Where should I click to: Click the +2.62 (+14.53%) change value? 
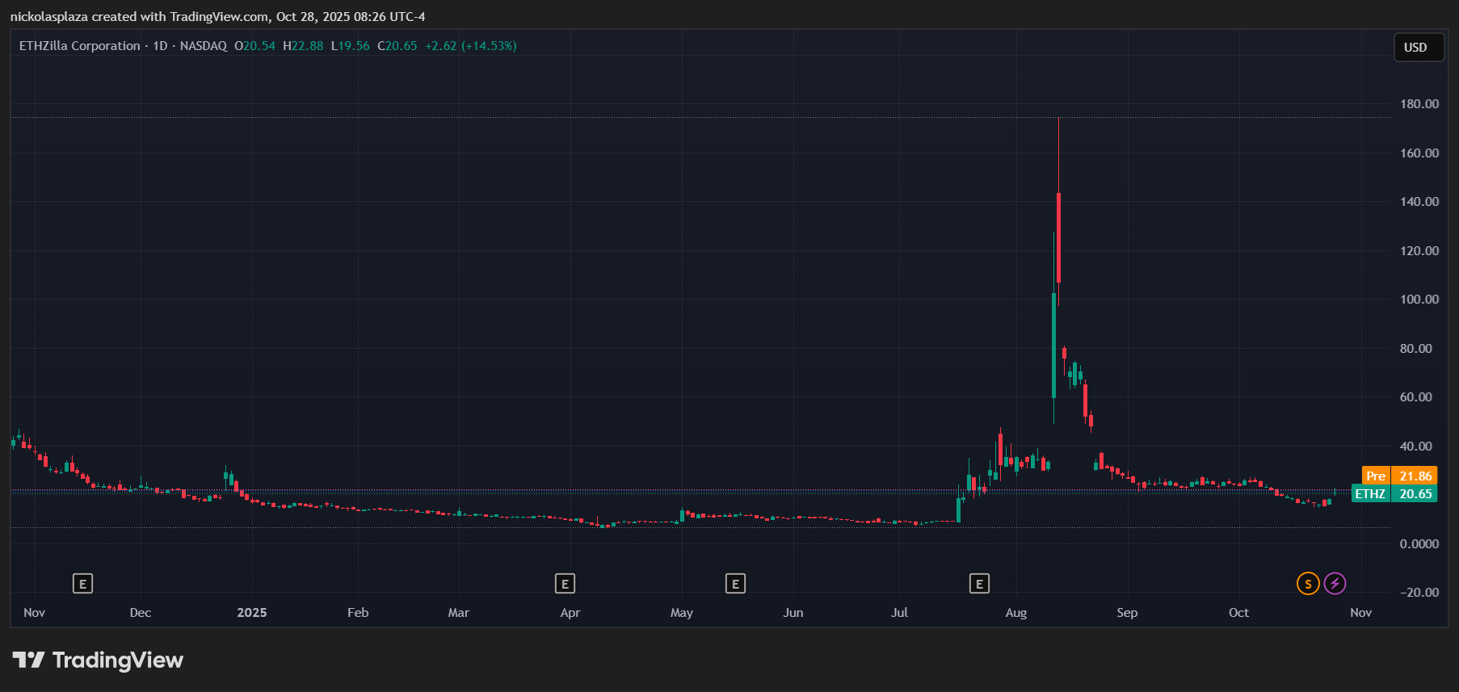470,46
